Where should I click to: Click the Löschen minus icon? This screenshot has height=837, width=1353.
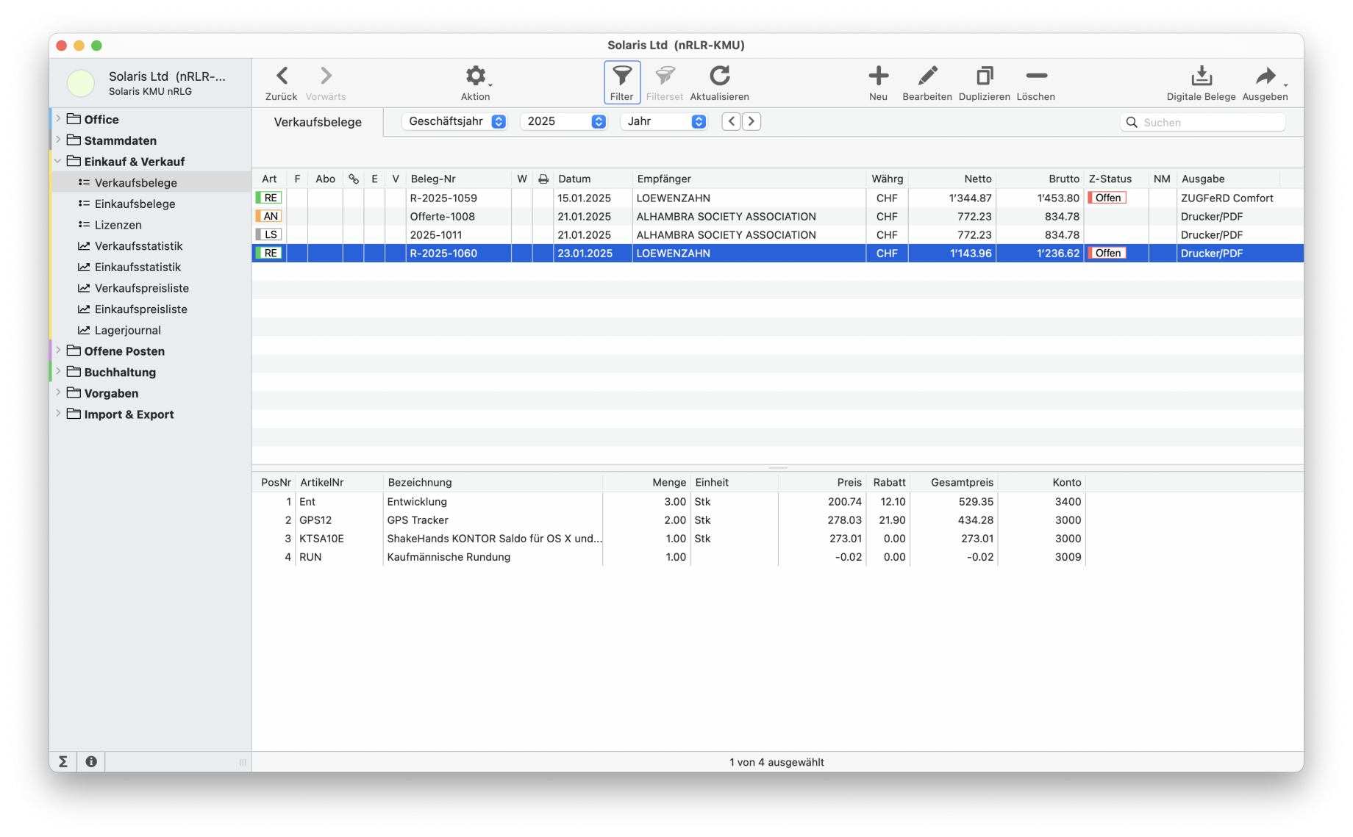[x=1035, y=76]
